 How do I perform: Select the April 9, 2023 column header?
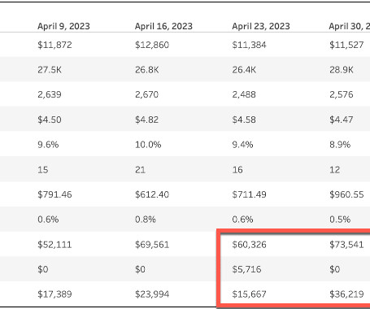pyautogui.click(x=63, y=26)
